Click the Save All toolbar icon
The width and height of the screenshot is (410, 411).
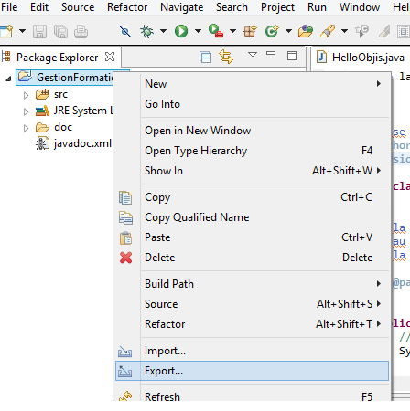[x=60, y=31]
